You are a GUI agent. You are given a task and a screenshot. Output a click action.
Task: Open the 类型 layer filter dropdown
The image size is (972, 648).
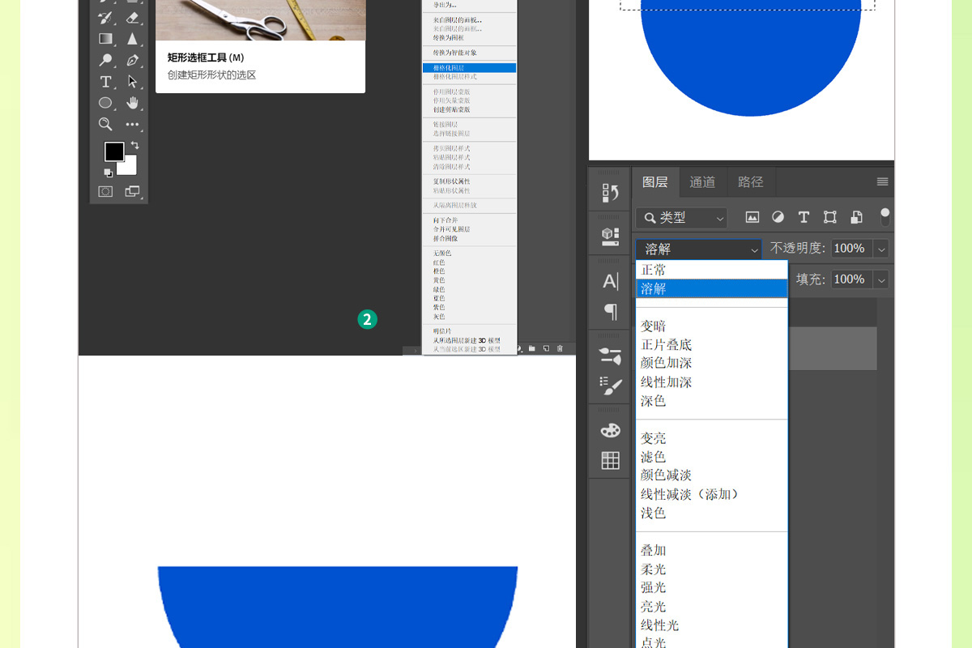coord(681,217)
